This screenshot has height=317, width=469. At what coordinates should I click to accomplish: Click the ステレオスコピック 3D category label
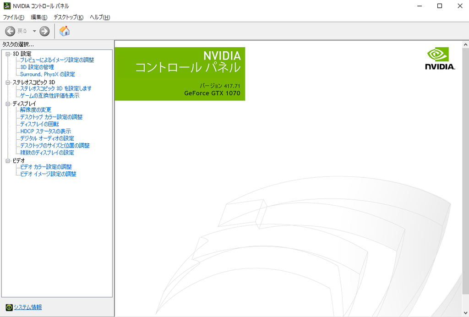coord(33,82)
